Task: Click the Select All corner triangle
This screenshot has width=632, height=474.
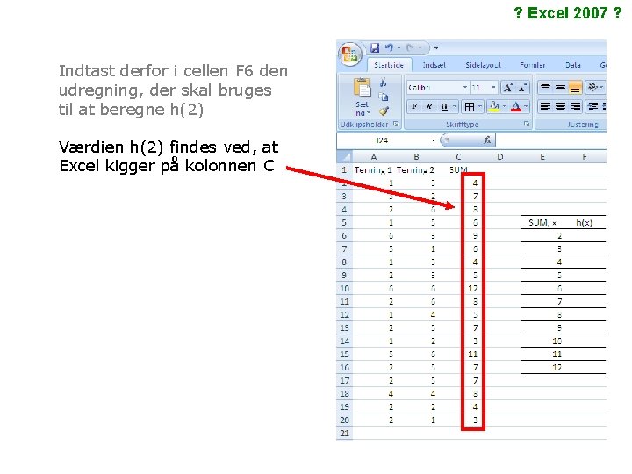Action: [345, 156]
